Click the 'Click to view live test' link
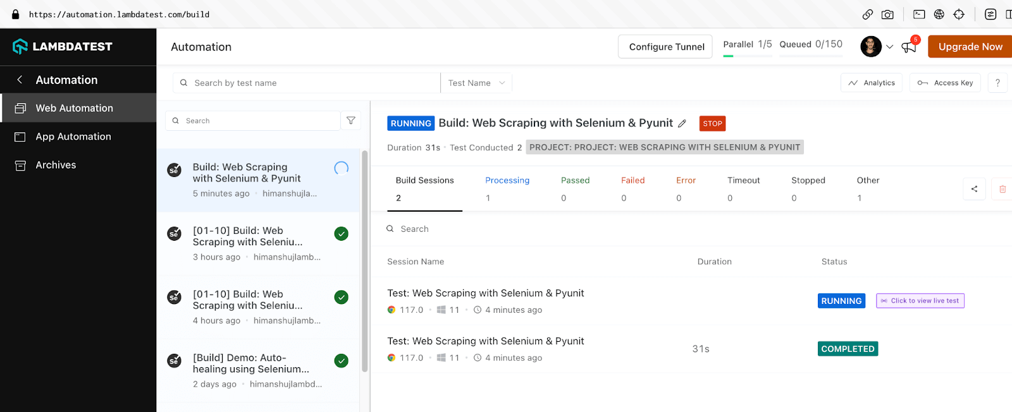This screenshot has height=412, width=1012. pos(920,301)
